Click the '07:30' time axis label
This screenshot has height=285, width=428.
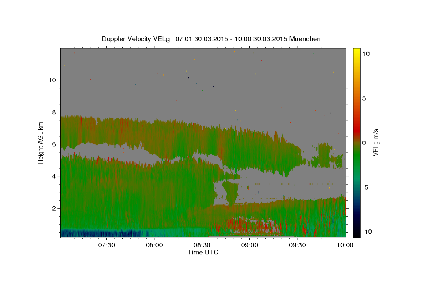coord(107,245)
